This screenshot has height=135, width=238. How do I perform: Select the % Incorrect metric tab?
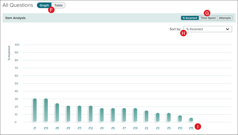(190, 18)
